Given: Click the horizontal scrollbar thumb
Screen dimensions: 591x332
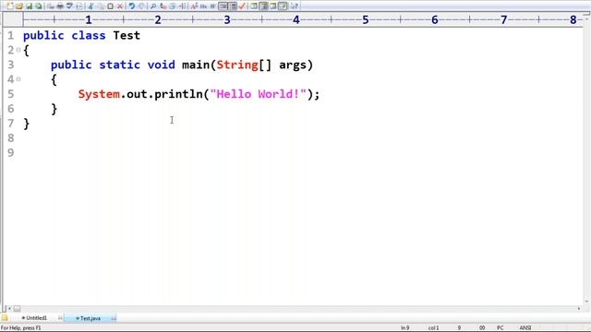Looking at the screenshot, I should pyautogui.click(x=17, y=309).
